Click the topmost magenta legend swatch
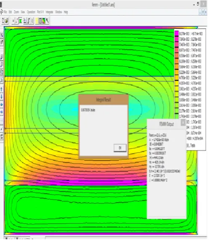The image size is (209, 240). tap(177, 33)
